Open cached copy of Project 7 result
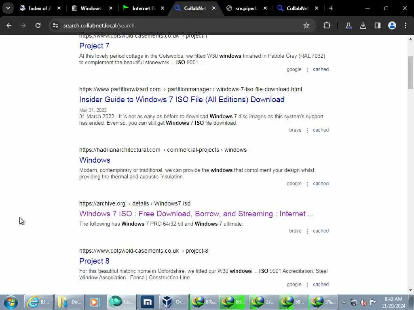This screenshot has width=414, height=310. tap(321, 69)
